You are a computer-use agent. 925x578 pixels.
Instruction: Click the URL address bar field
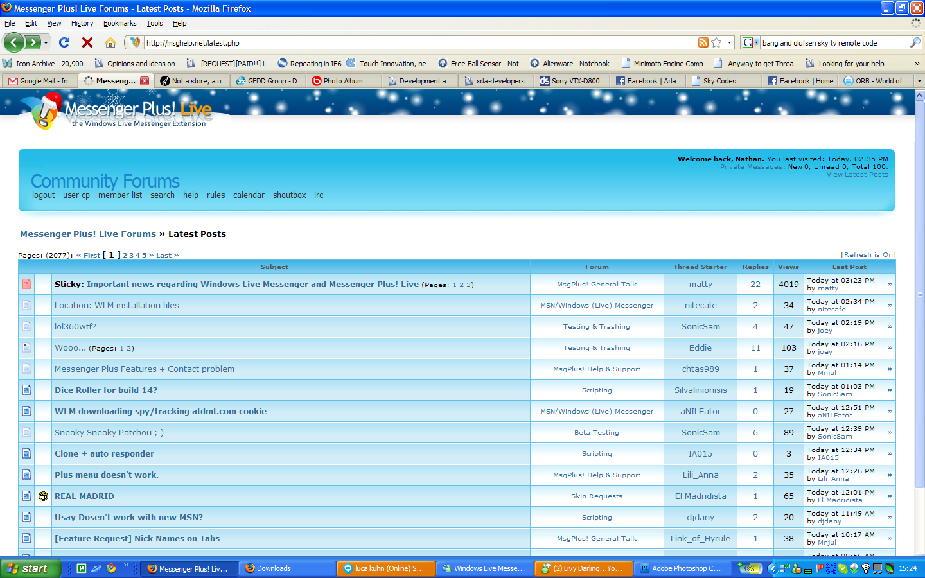coord(418,43)
